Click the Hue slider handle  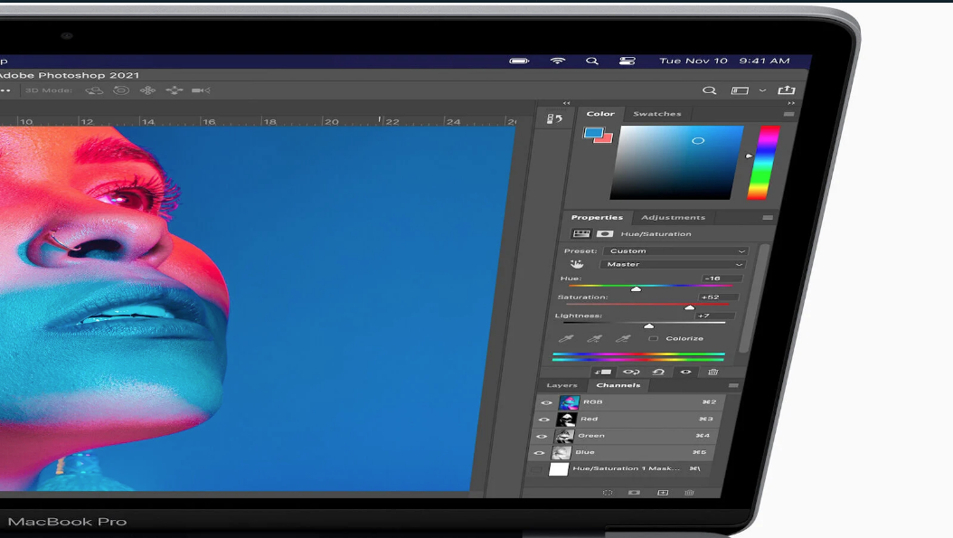636,288
